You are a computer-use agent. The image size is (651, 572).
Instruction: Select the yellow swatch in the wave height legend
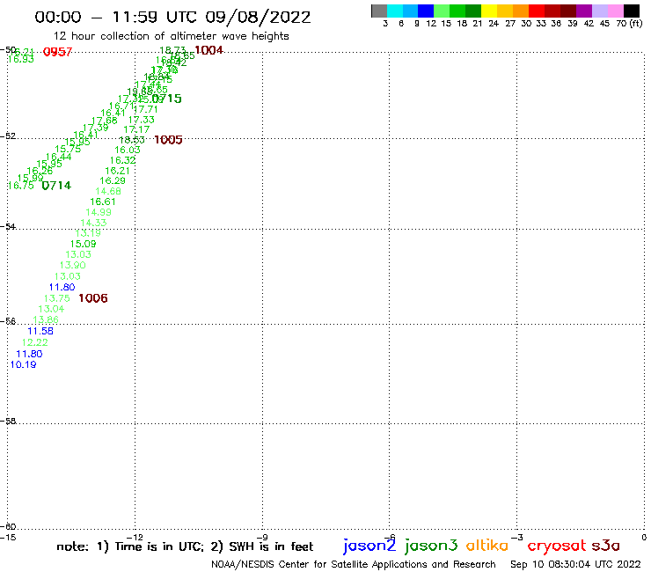pos(489,11)
